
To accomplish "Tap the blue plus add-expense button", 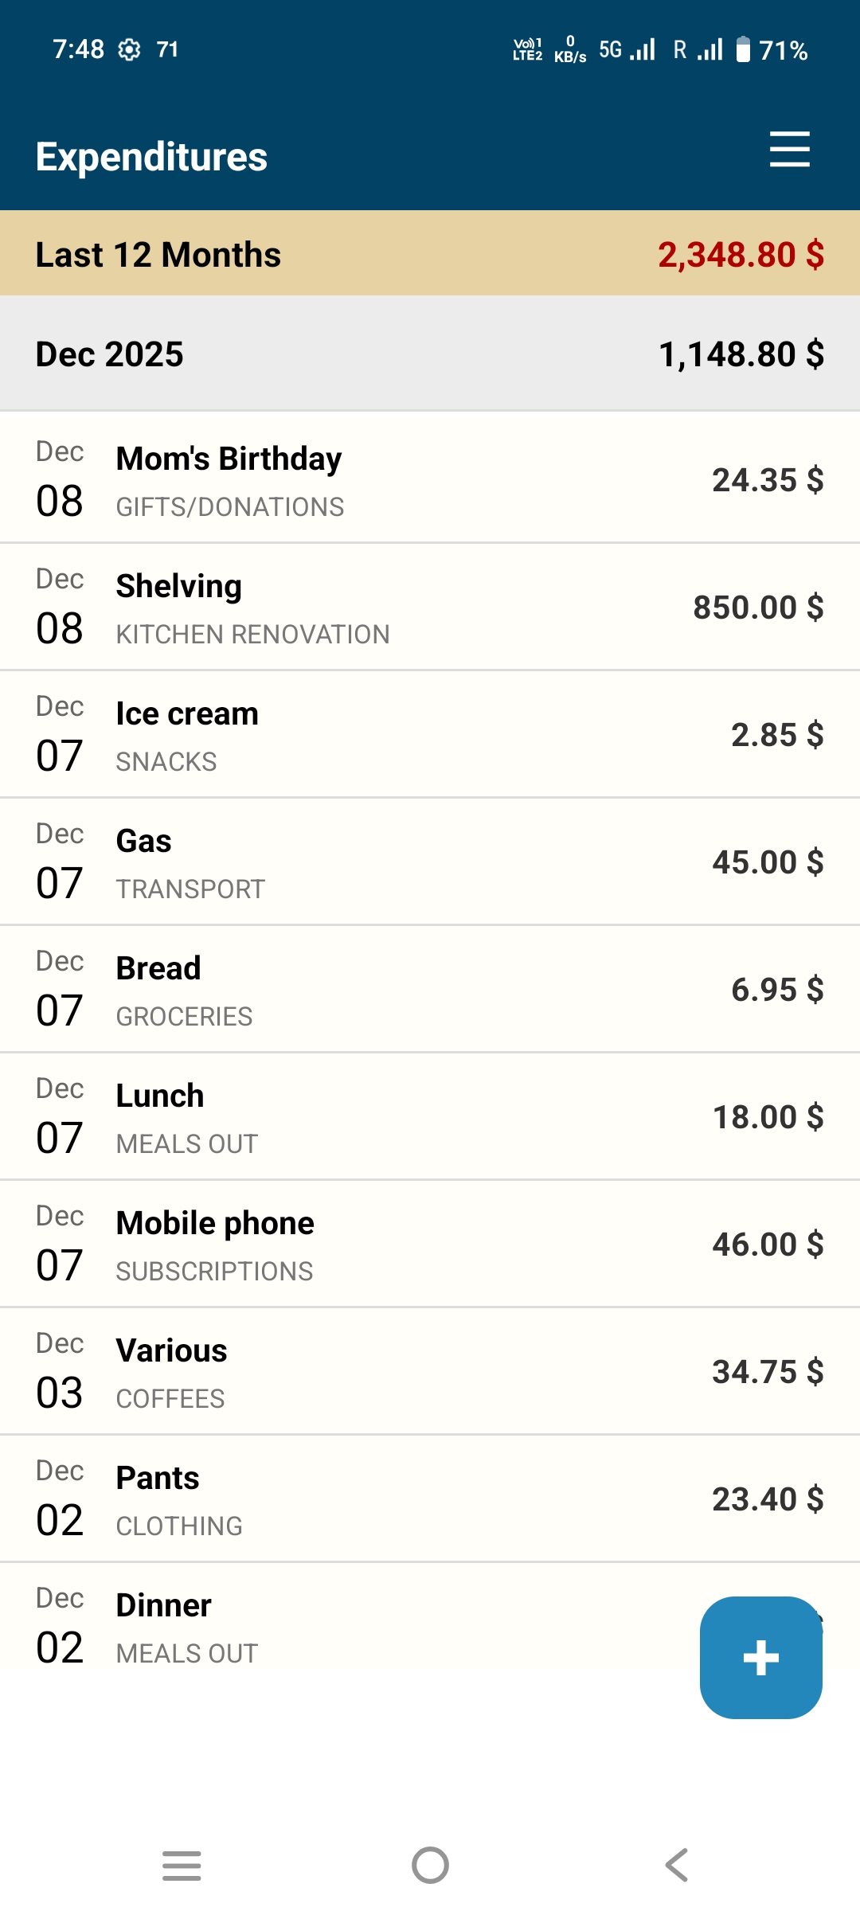I will click(x=760, y=1657).
